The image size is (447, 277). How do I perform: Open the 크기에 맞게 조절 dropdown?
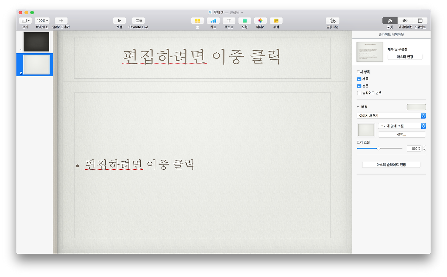coord(402,125)
